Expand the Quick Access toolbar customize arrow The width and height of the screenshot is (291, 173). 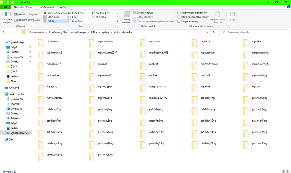click(x=16, y=3)
